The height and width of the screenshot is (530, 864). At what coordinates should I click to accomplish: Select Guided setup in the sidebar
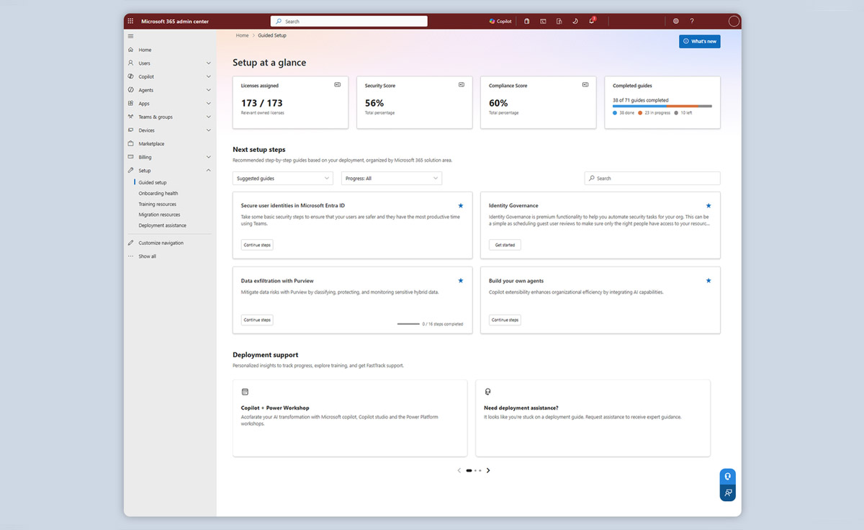coord(153,183)
